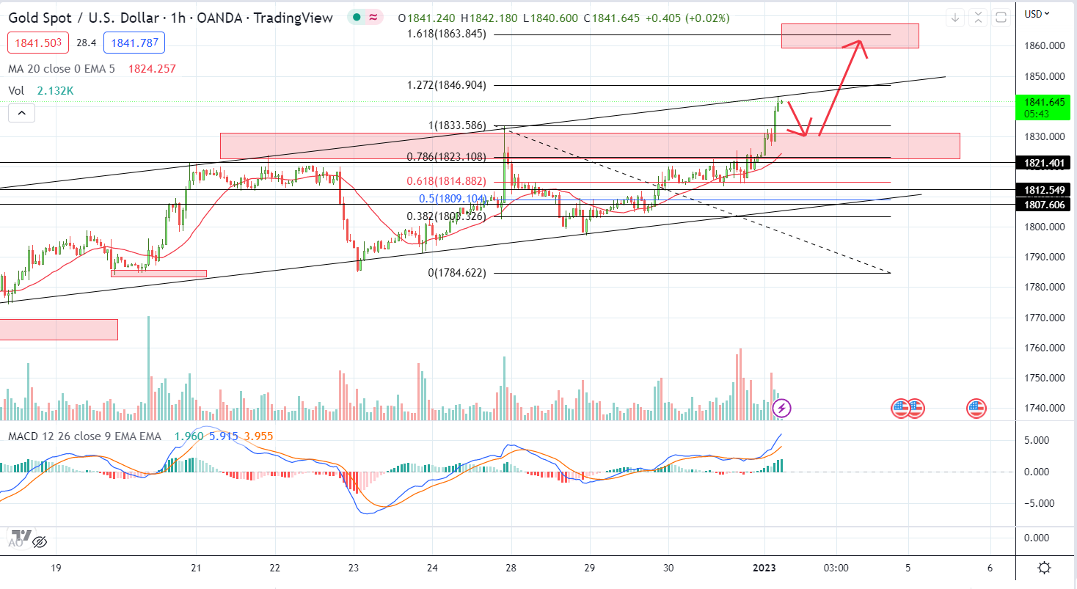Toggle the hidden-eye icon next to AO
Screen dimensions: 1077x589
pos(40,542)
